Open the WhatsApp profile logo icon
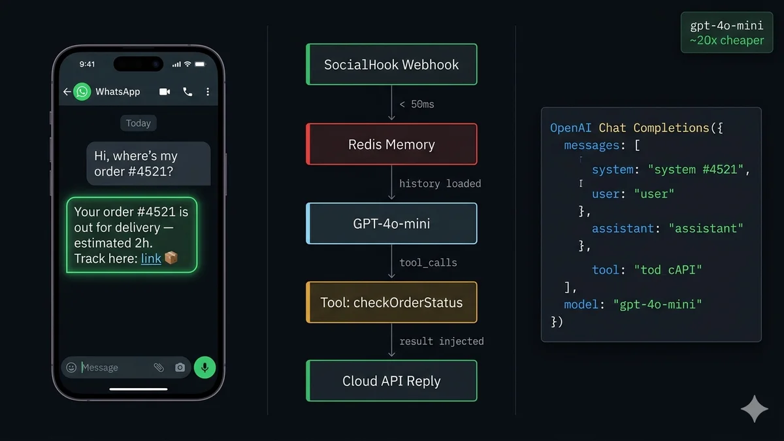 [82, 91]
